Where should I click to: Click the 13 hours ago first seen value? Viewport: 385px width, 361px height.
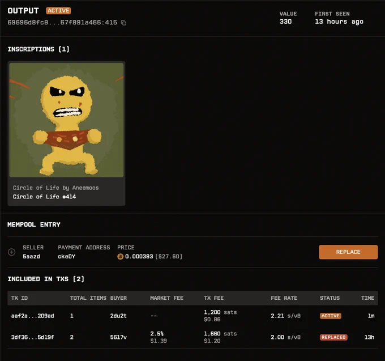click(339, 22)
